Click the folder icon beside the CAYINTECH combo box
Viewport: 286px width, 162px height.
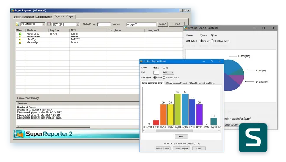pos(17,24)
